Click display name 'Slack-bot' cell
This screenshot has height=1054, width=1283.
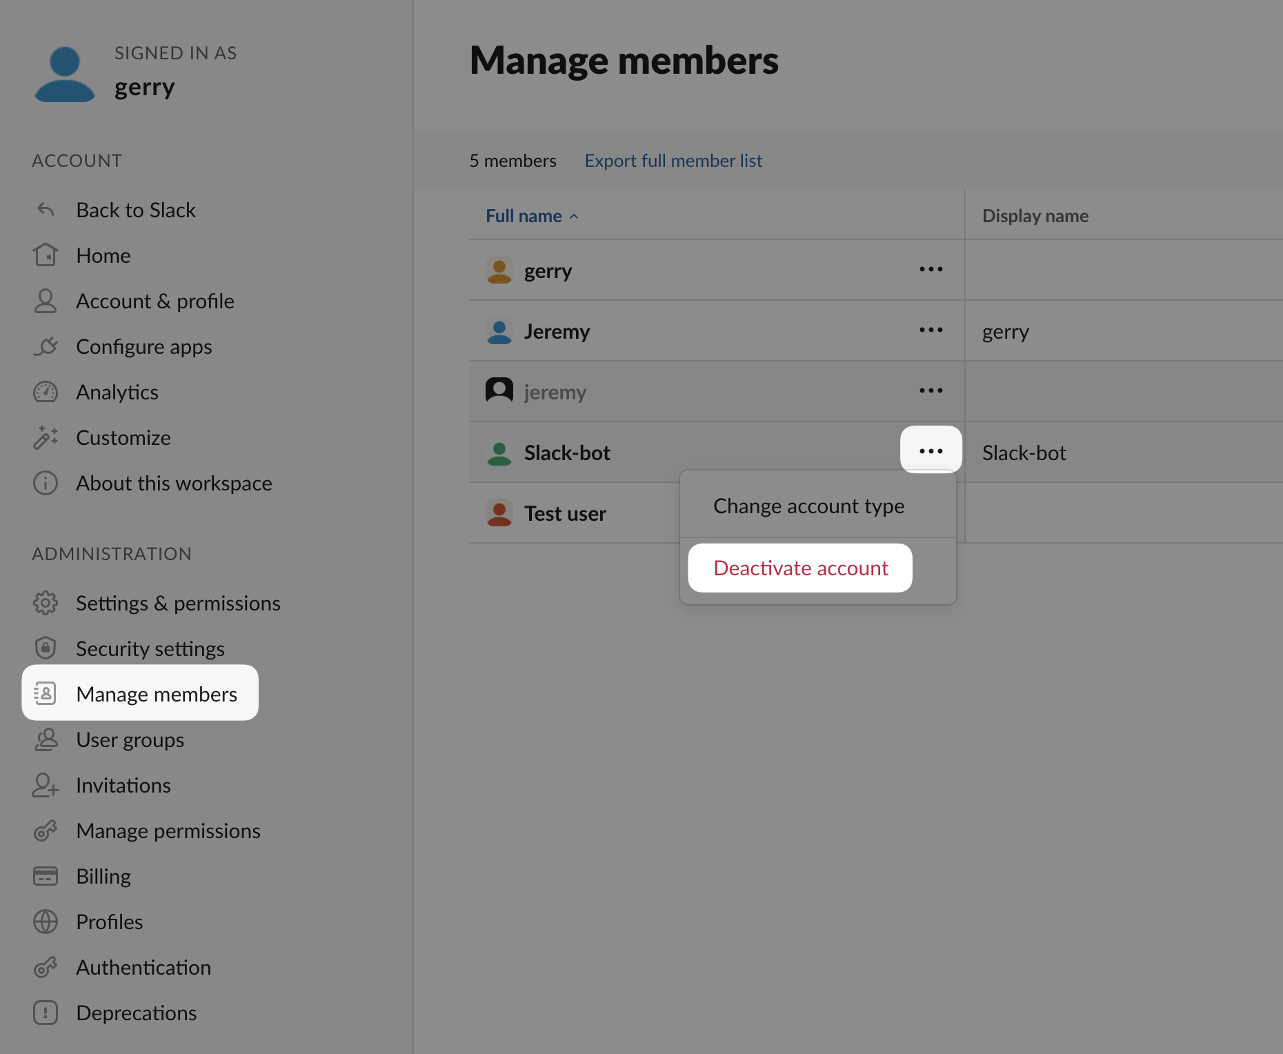[x=1024, y=453]
